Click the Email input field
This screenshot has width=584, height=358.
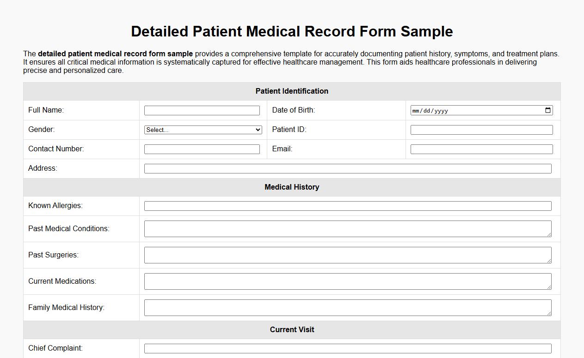pyautogui.click(x=481, y=149)
